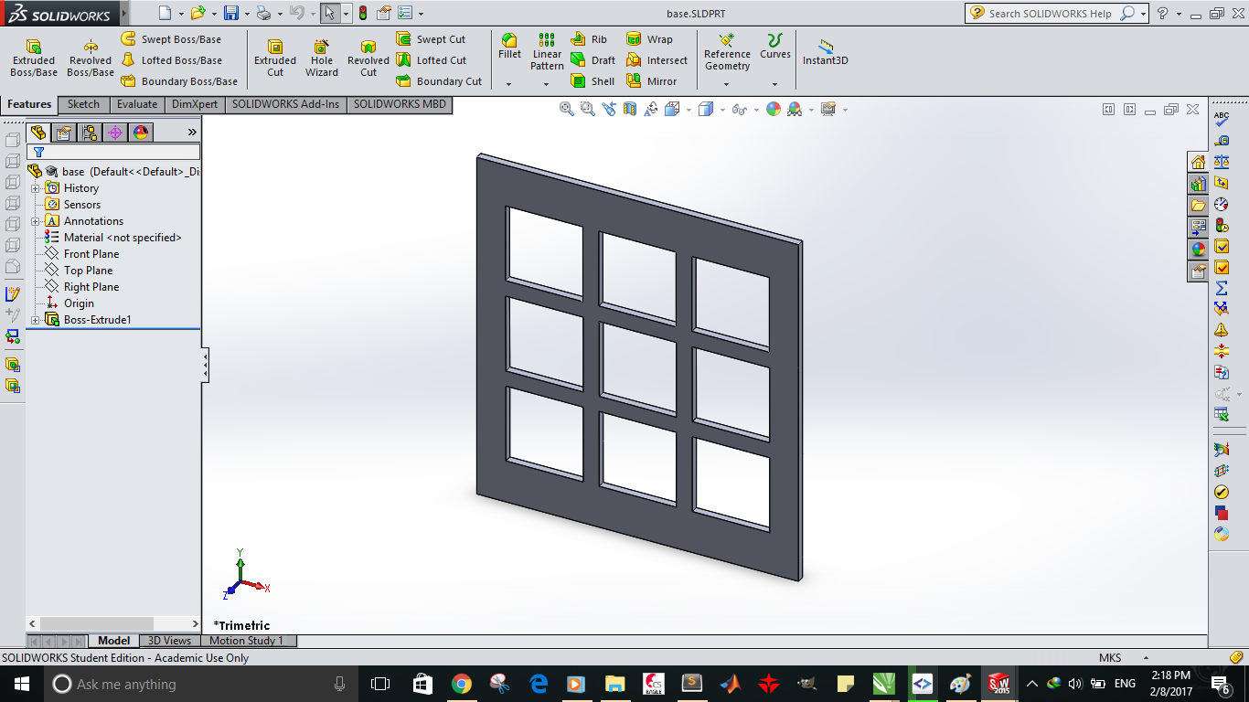
Task: Switch to the 3D Views tab
Action: coord(170,641)
